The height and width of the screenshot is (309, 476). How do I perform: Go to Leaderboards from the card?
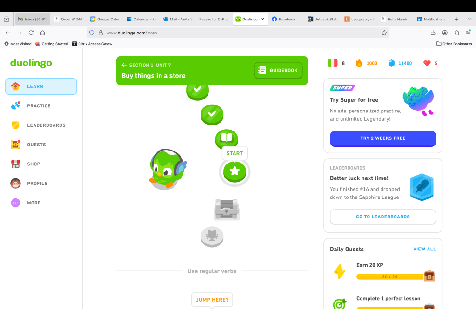pyautogui.click(x=383, y=217)
